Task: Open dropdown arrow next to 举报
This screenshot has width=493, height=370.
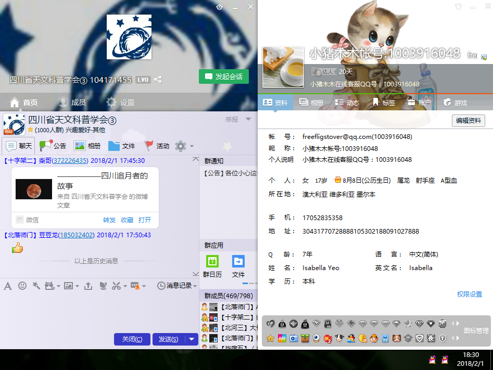Action: pos(248,119)
